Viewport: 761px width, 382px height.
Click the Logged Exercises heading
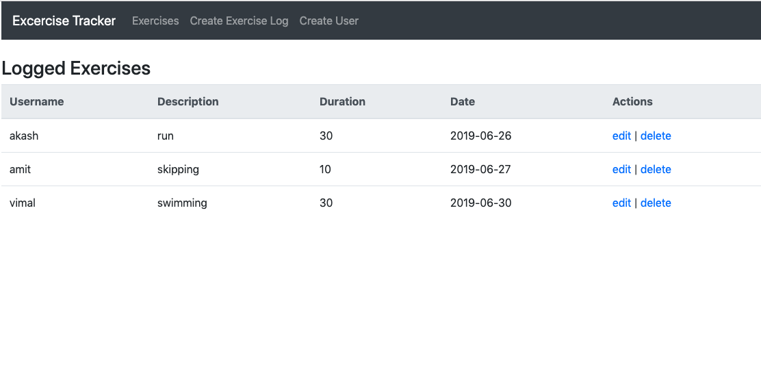tap(76, 68)
